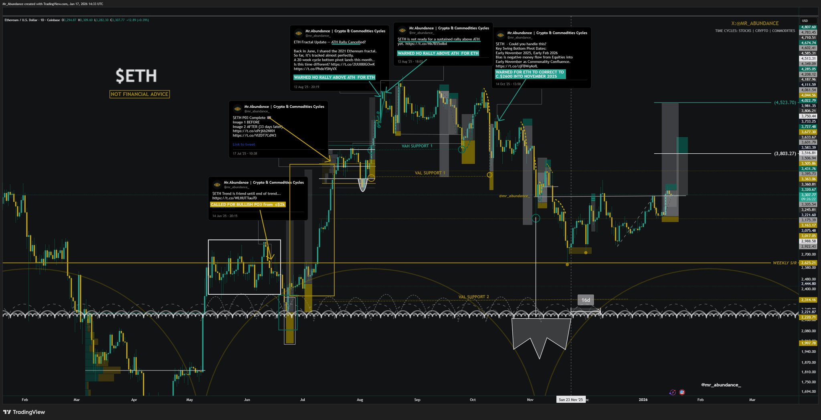821x420 pixels.
Task: Click 'TIME CYCLES: STOCKS | CRYPTO | COMMODITIES' text
Action: pyautogui.click(x=755, y=31)
